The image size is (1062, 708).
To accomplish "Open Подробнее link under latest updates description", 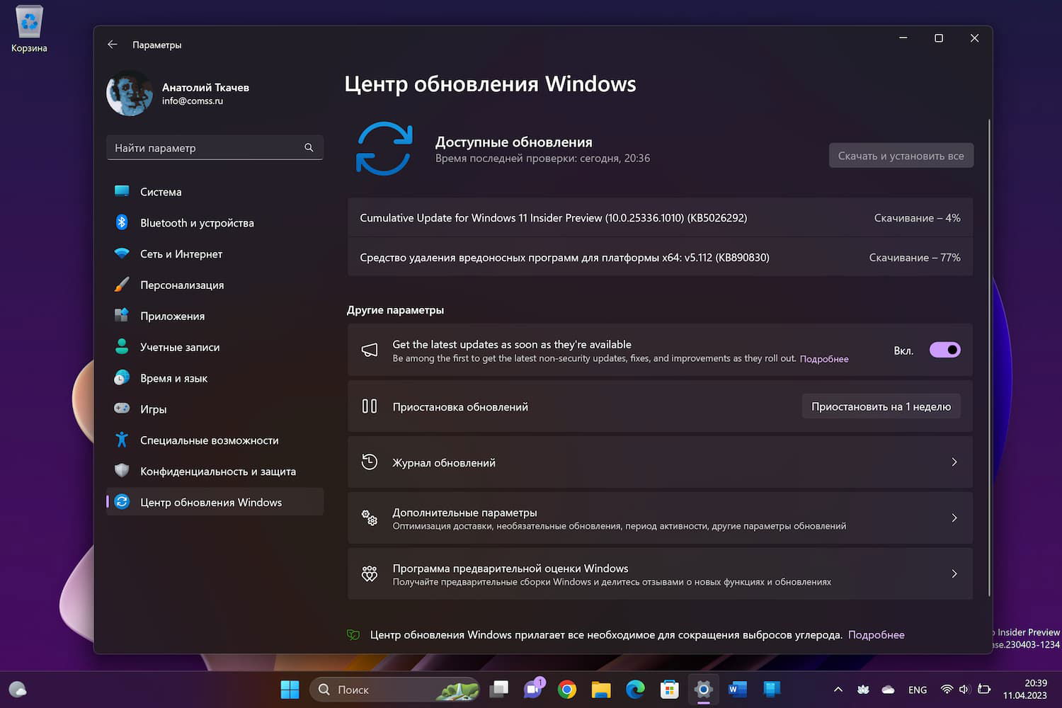I will pos(824,359).
